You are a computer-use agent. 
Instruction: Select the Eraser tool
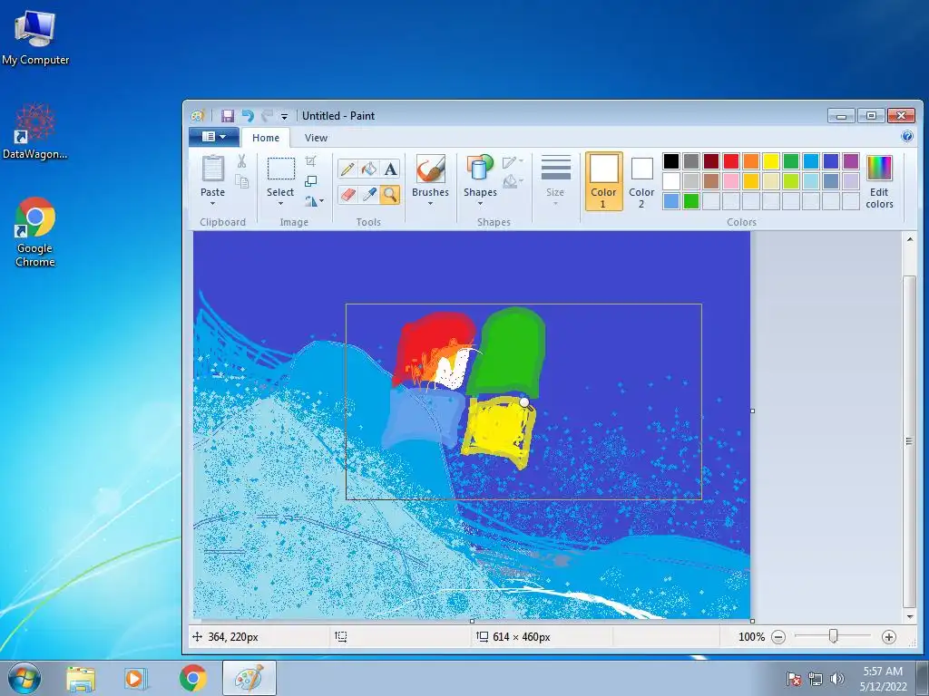point(347,194)
